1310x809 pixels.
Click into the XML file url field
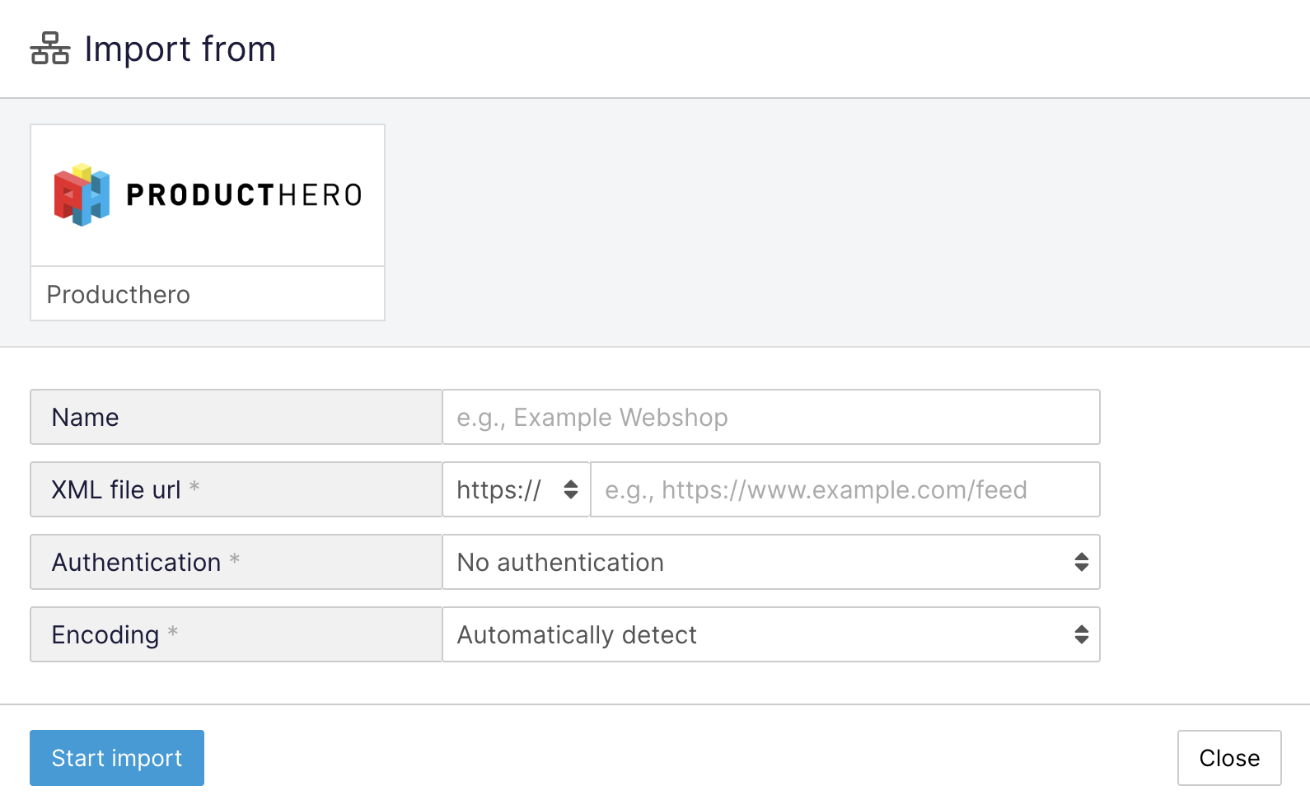844,489
